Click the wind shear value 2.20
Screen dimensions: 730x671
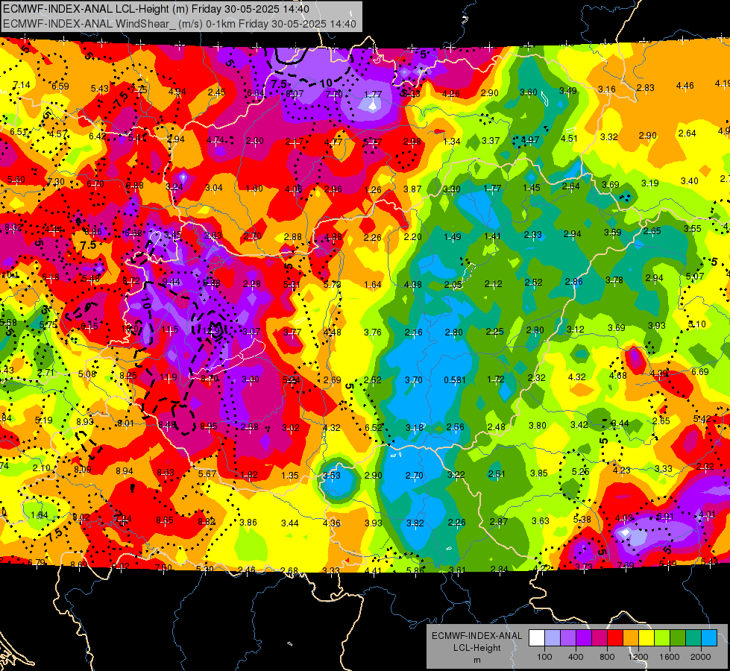tap(412, 237)
